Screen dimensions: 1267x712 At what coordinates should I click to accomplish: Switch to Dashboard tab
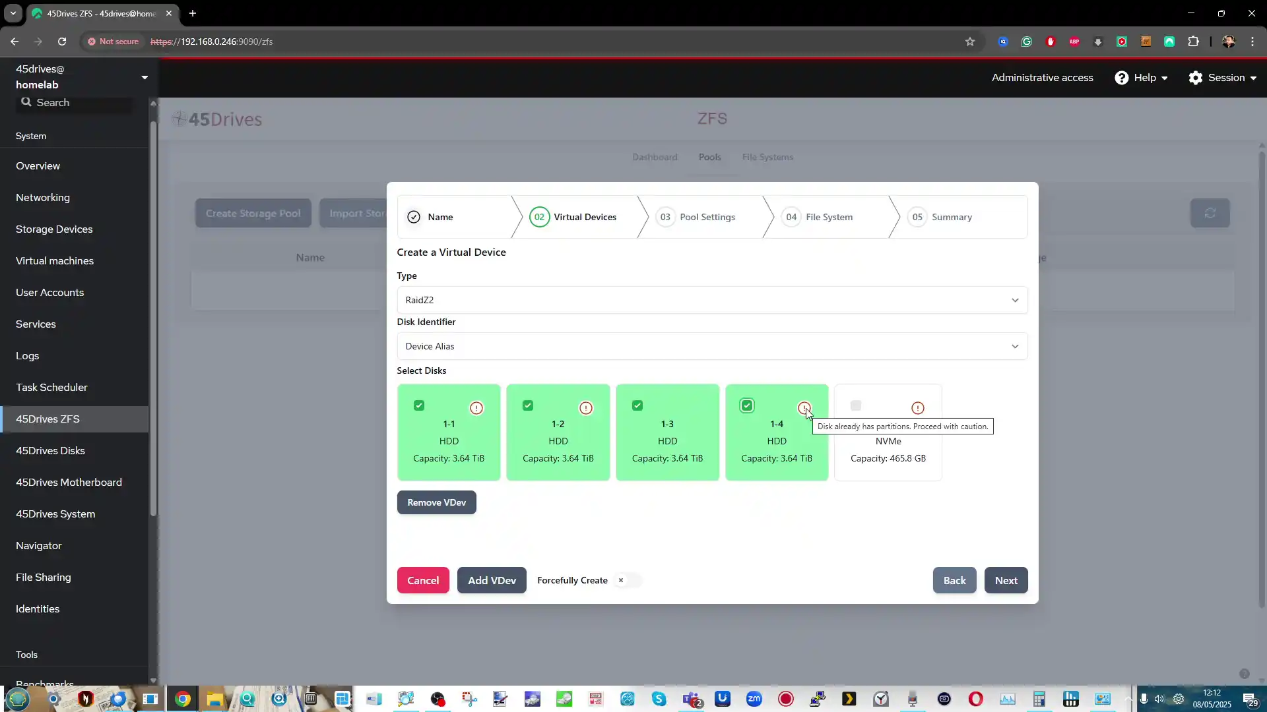coord(655,157)
